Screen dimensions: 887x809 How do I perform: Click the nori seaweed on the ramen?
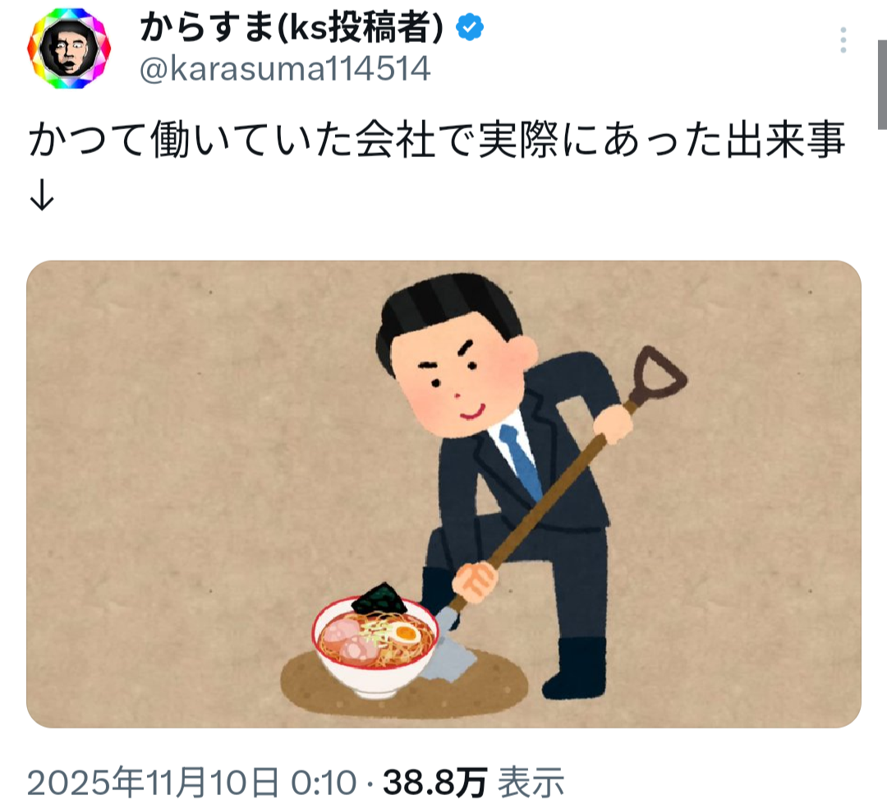click(379, 599)
